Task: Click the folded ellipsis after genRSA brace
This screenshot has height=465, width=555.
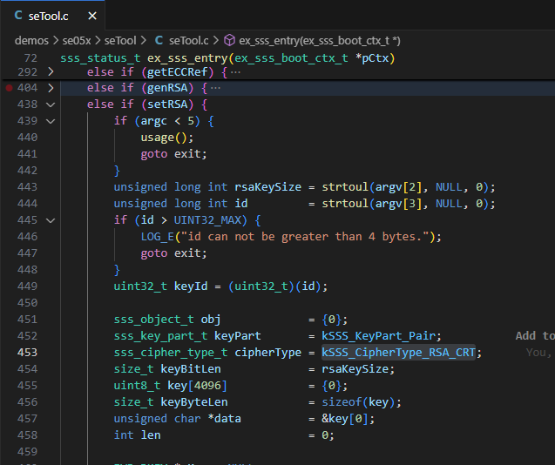Action: 215,88
